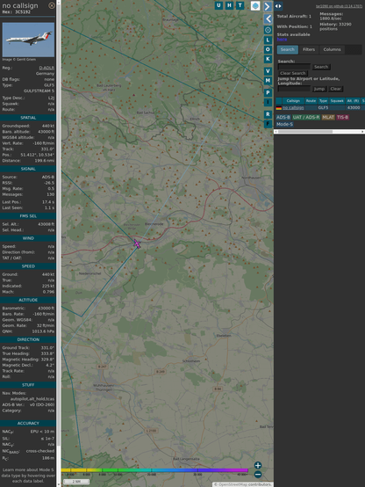Click the Search button beside the field
The height and width of the screenshot is (487, 365).
(x=321, y=67)
